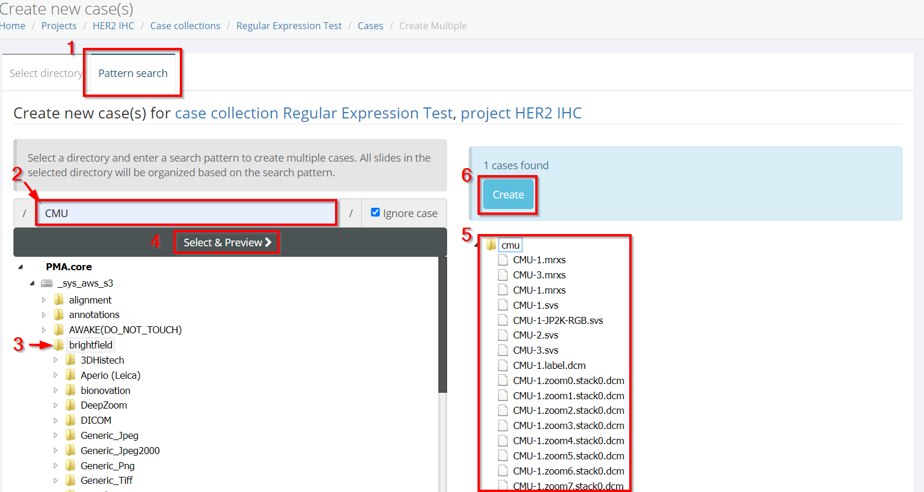Expand the 3DHistech folder arrow
Screen dimensions: 924x492
coord(55,360)
